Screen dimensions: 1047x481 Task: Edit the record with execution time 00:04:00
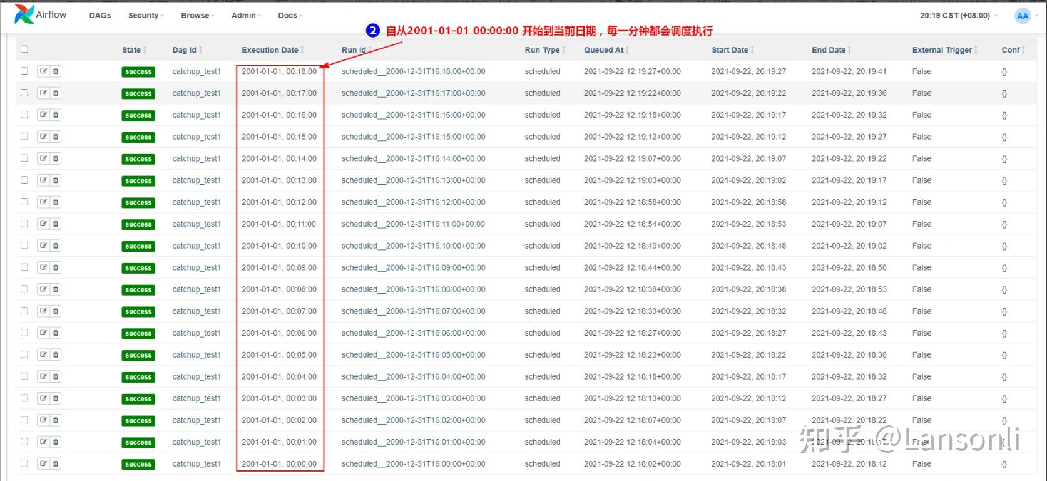(x=43, y=376)
